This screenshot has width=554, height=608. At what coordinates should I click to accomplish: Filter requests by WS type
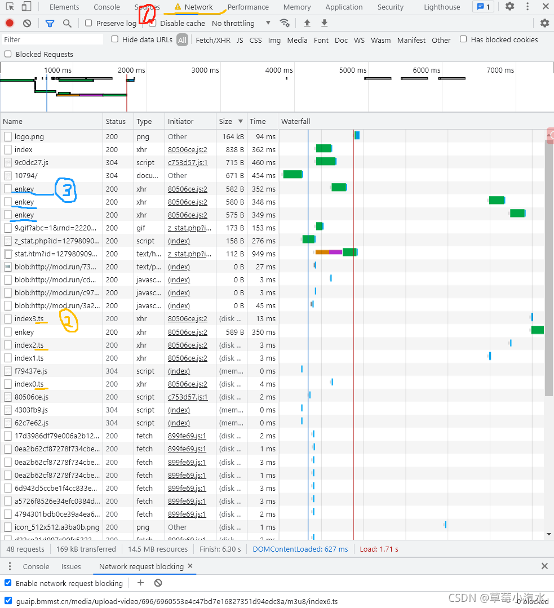point(359,40)
